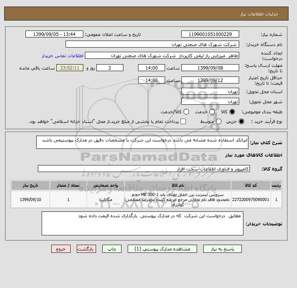Click the تاریخ نیاز column header

[30, 185]
